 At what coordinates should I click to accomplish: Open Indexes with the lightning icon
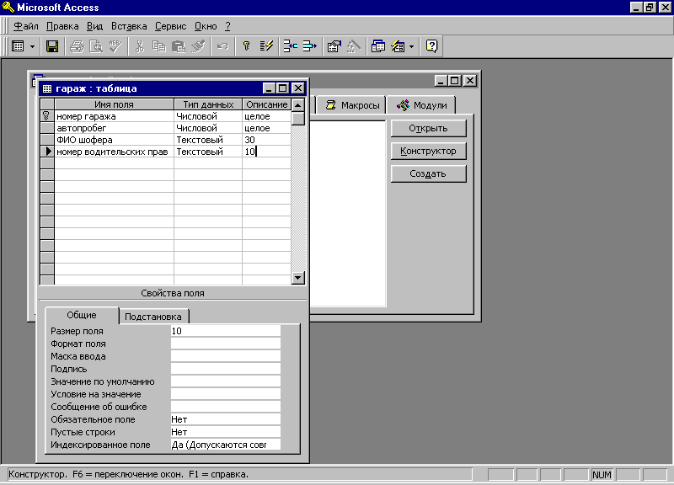click(266, 46)
